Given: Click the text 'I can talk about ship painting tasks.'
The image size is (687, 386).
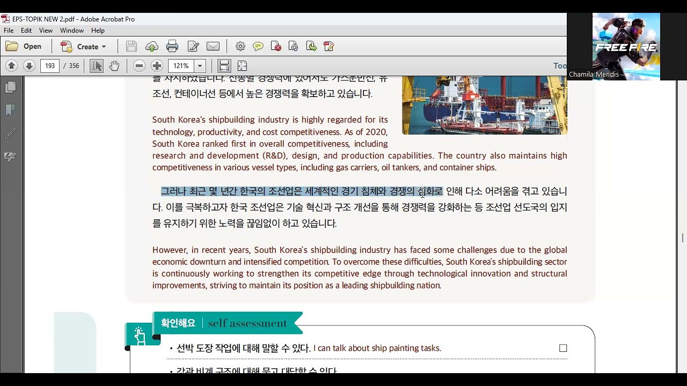Looking at the screenshot, I should (377, 348).
